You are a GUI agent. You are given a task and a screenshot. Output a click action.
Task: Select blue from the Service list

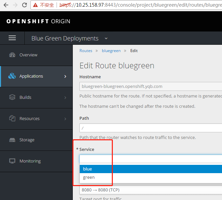coord(87,169)
